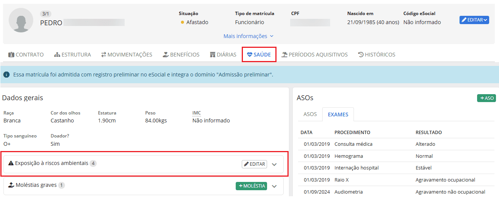
Task: Select the EXAMES sub-tab
Action: [x=338, y=114]
